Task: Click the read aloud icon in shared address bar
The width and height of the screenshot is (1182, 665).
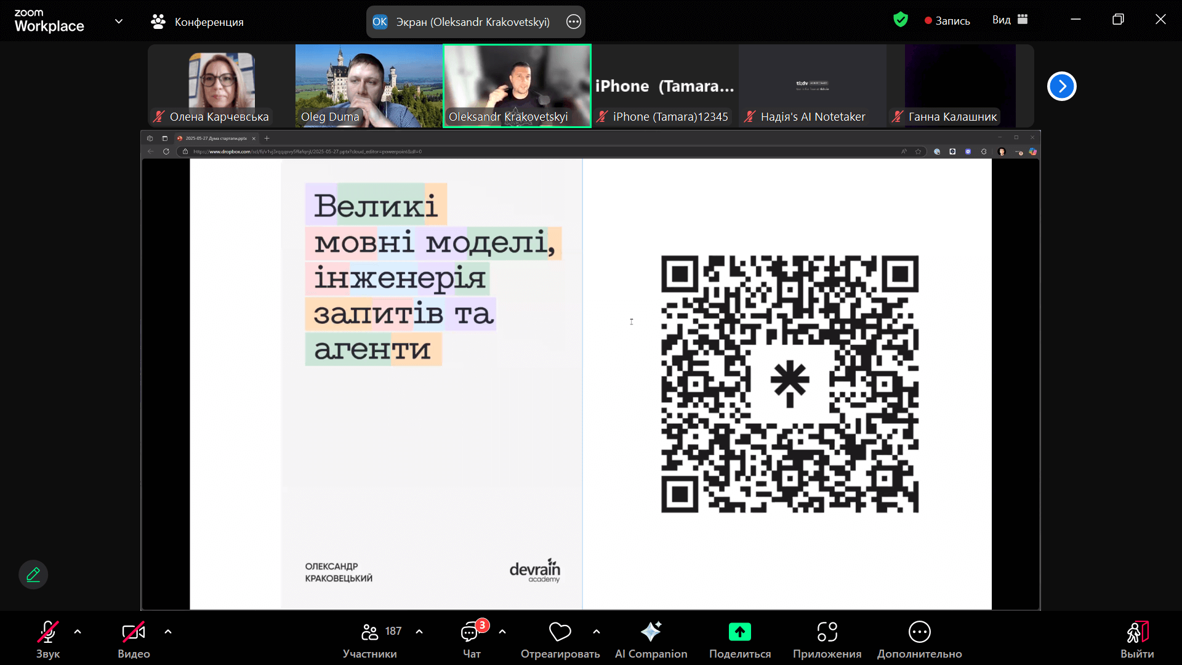Action: 904,151
